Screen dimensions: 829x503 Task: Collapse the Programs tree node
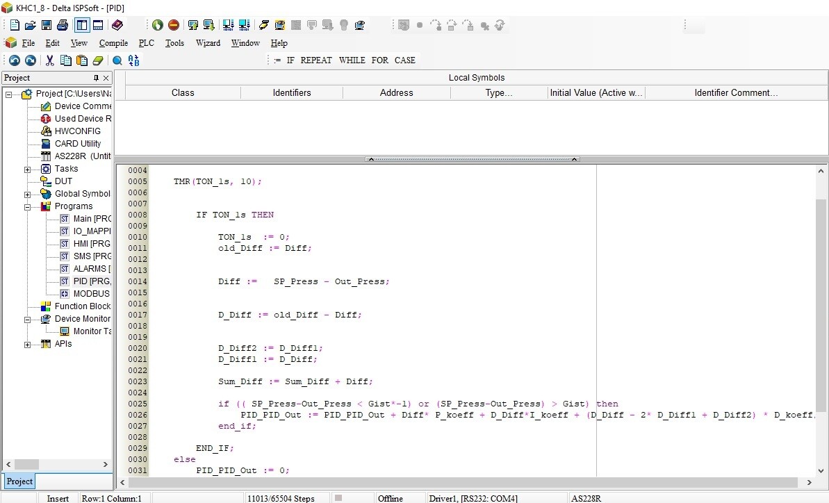[27, 206]
